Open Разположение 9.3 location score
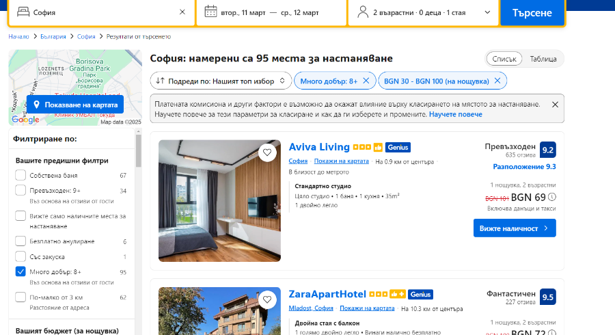The image size is (615, 335). pyautogui.click(x=524, y=167)
